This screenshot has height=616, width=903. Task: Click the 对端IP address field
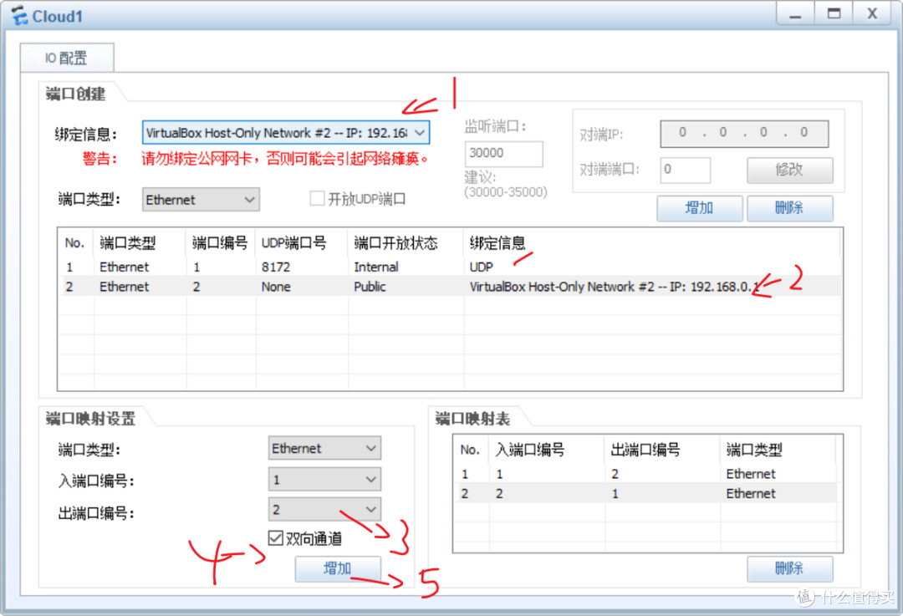pyautogui.click(x=744, y=134)
